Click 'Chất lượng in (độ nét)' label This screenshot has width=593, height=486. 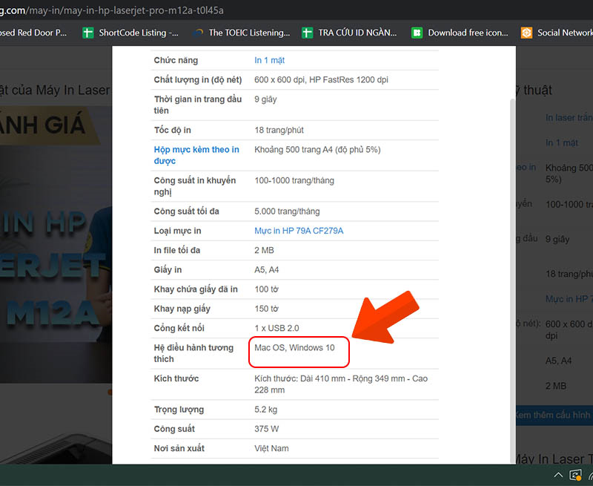pos(197,80)
